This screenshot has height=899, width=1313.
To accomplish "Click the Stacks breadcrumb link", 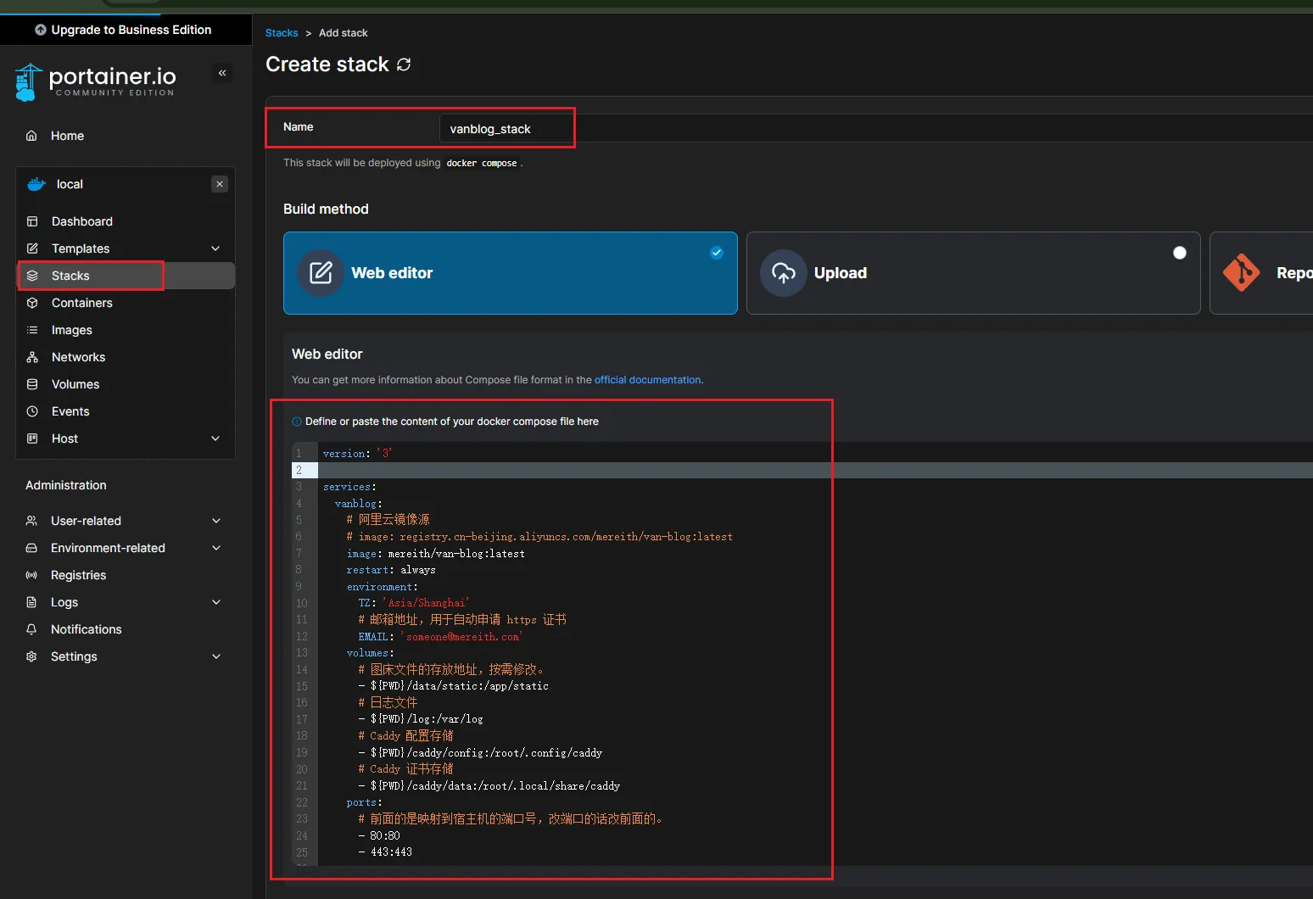I will (282, 33).
